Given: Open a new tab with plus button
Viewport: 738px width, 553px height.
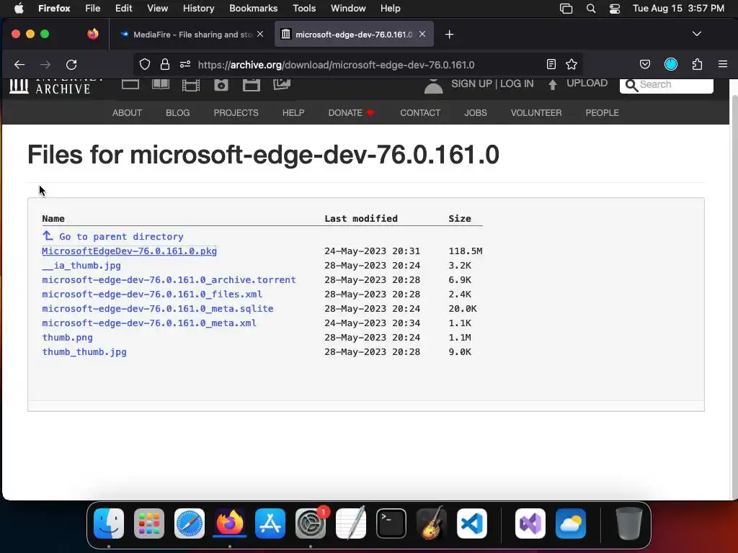Looking at the screenshot, I should (450, 35).
